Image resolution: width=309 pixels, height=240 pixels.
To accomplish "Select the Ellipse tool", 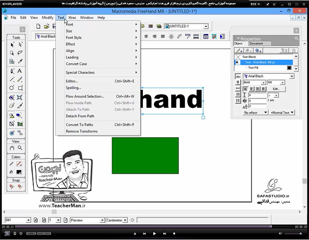I will click(12, 88).
